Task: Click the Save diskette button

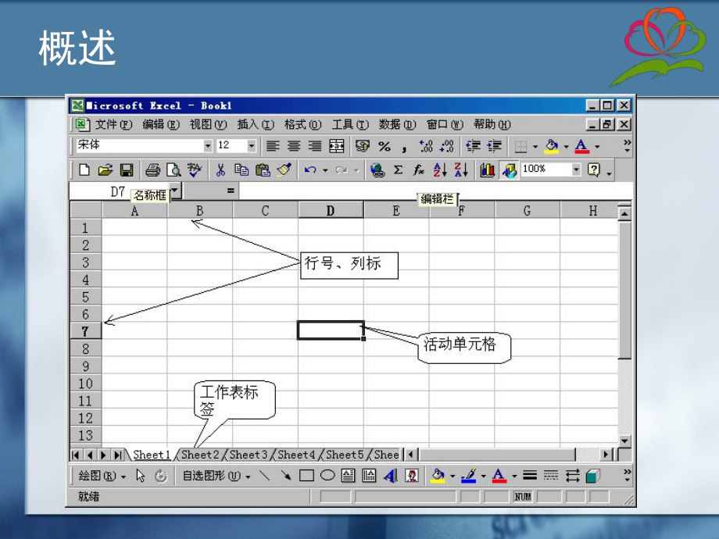Action: [127, 170]
